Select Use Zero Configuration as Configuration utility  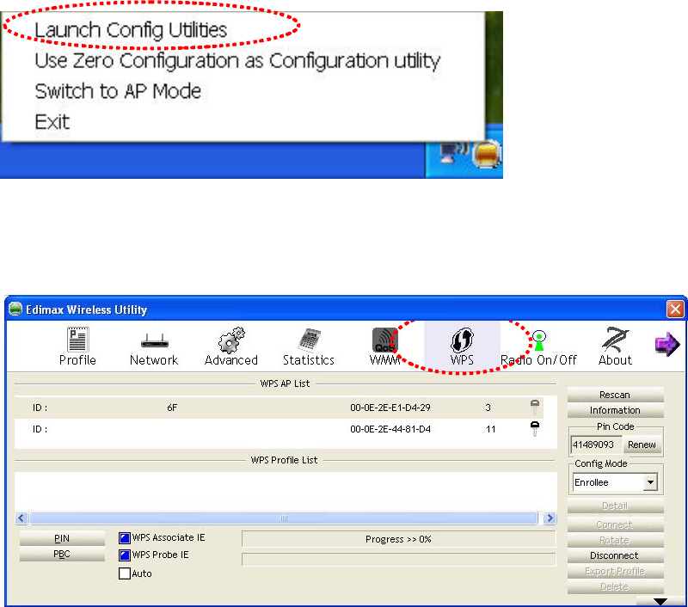(237, 61)
